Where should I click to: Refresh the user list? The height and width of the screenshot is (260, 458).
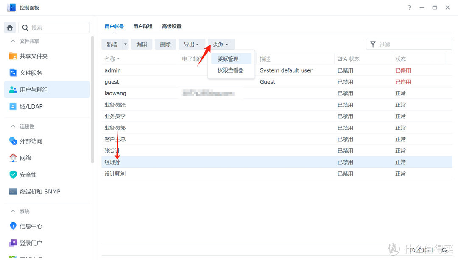(445, 250)
